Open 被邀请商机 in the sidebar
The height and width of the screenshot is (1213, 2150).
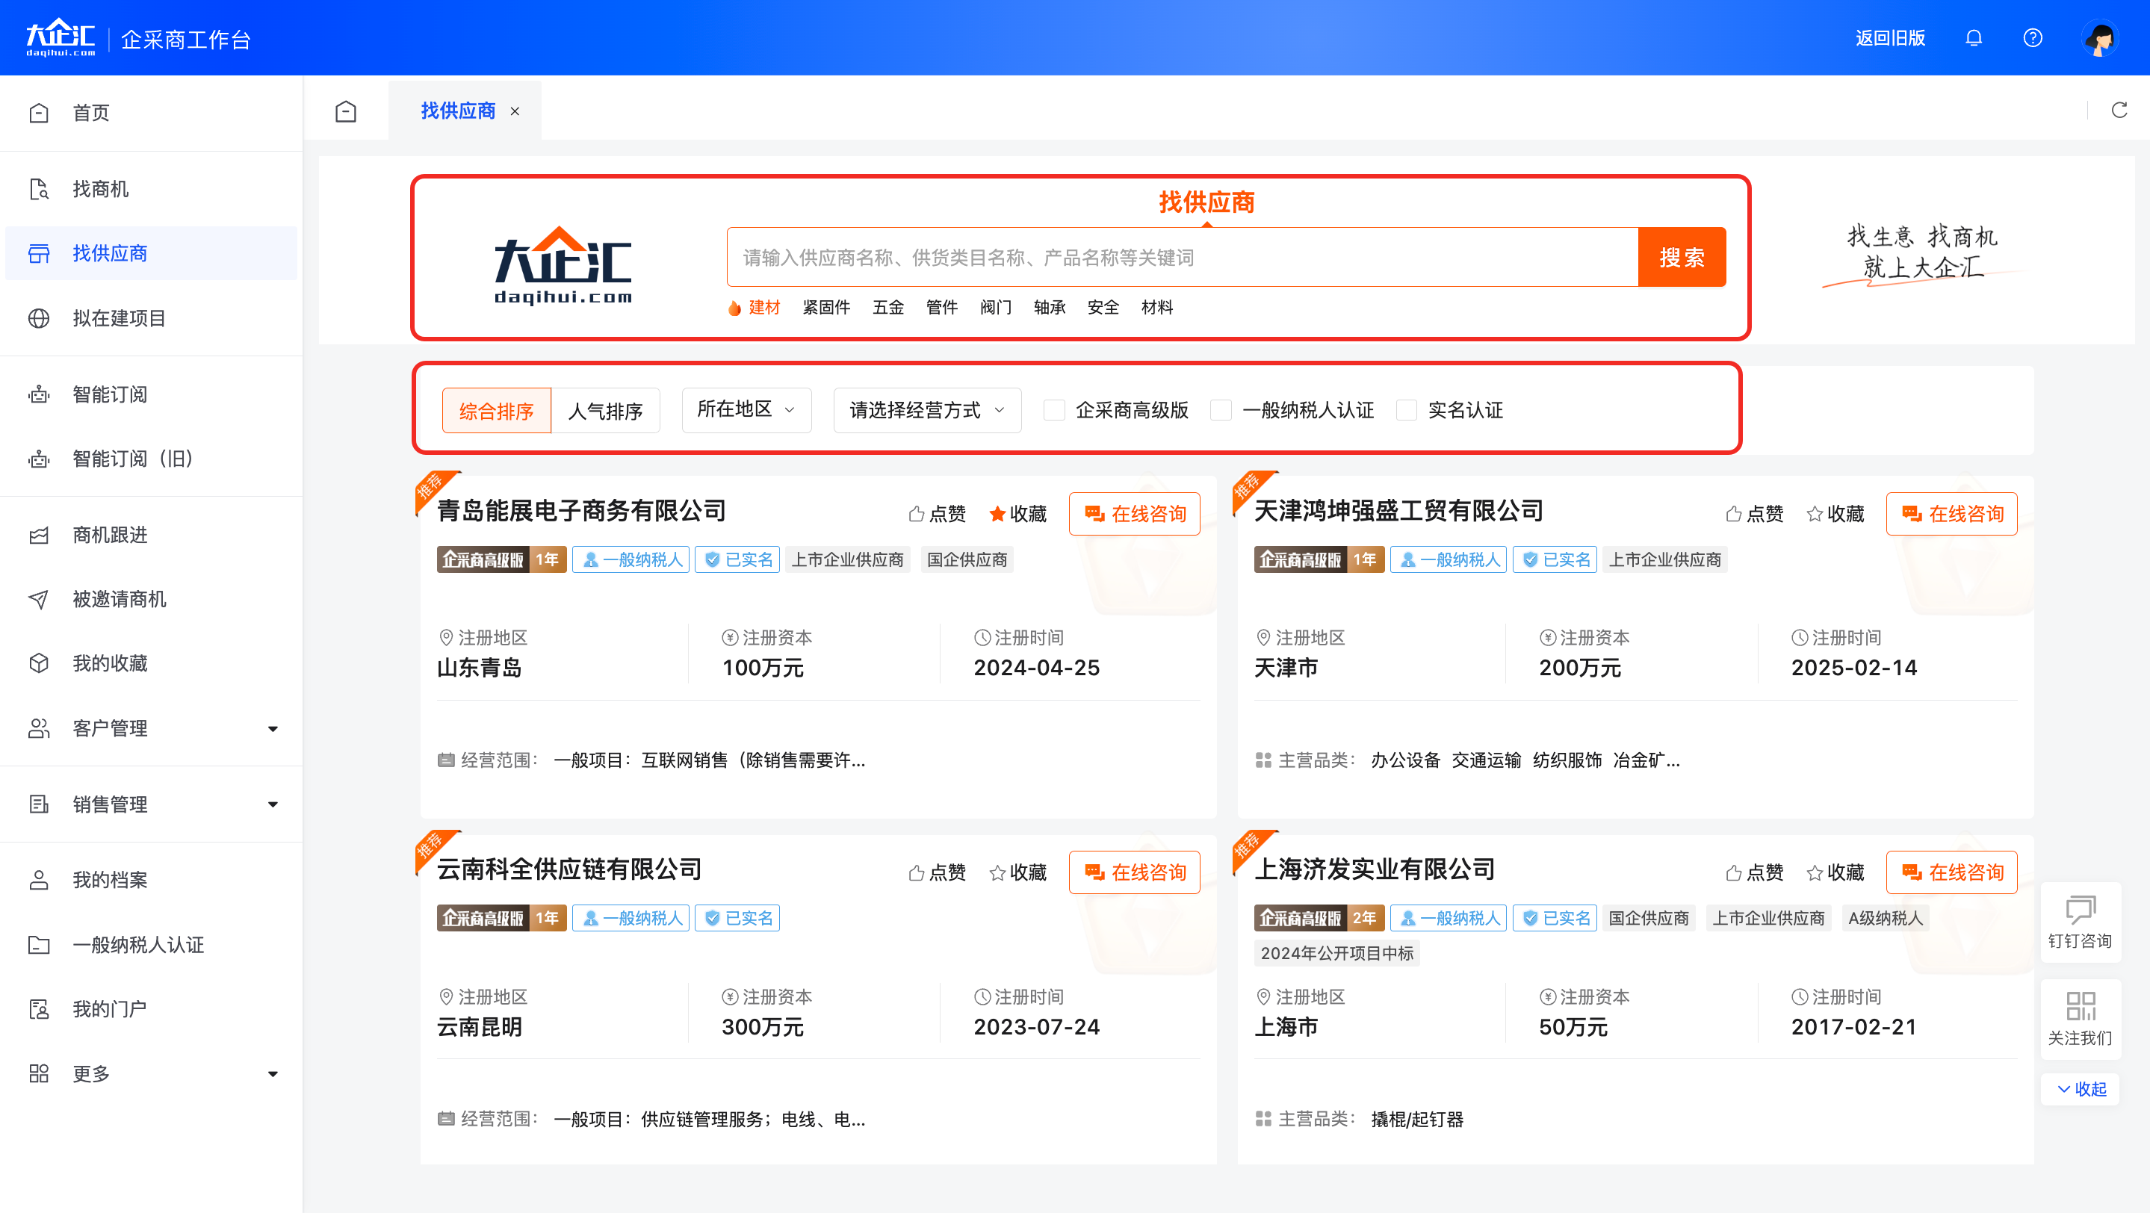click(x=151, y=599)
